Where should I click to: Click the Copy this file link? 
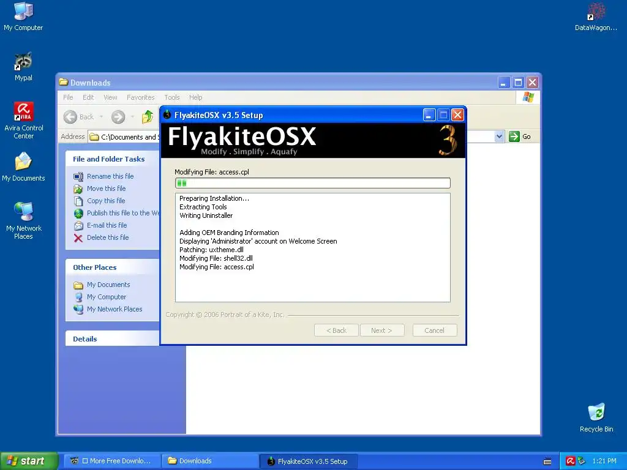[106, 201]
